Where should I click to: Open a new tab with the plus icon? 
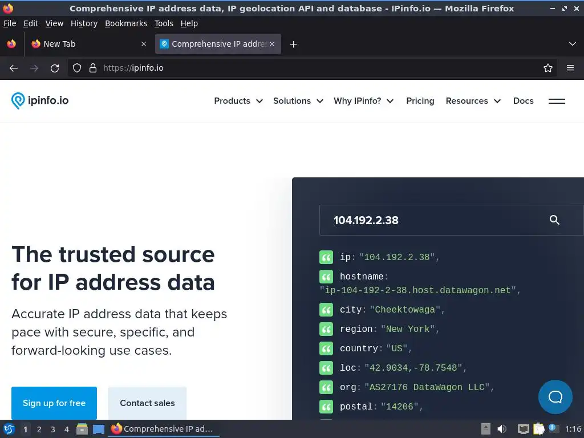[x=293, y=44]
